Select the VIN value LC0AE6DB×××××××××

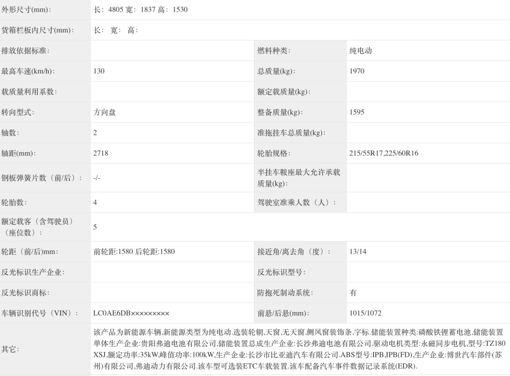pos(131,313)
